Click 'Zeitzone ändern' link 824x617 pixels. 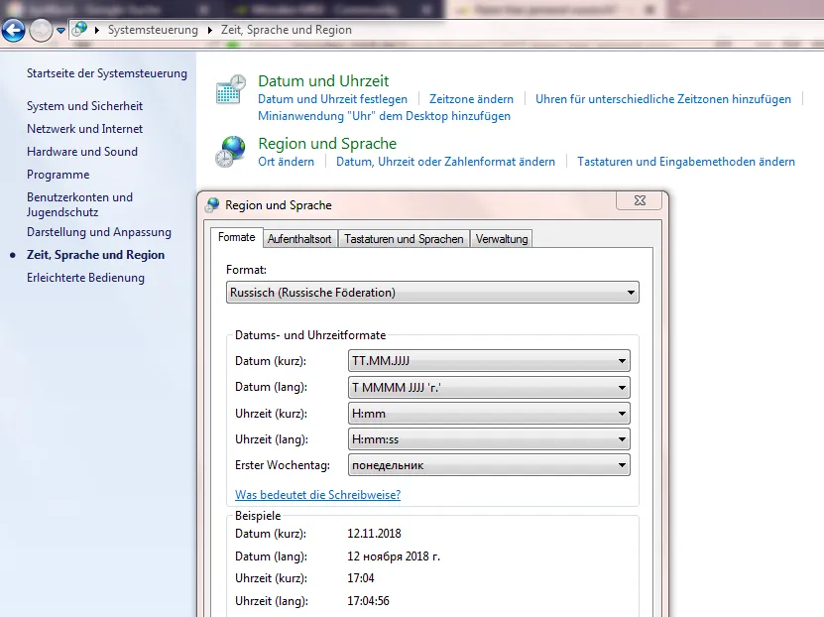(471, 99)
